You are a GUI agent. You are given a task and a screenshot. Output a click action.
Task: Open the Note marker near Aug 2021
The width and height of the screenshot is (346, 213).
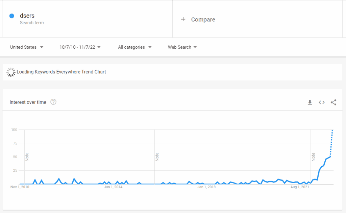click(x=313, y=157)
